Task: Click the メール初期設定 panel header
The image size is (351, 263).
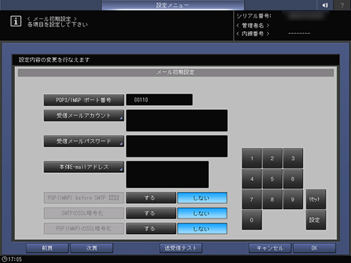Action: 176,73
